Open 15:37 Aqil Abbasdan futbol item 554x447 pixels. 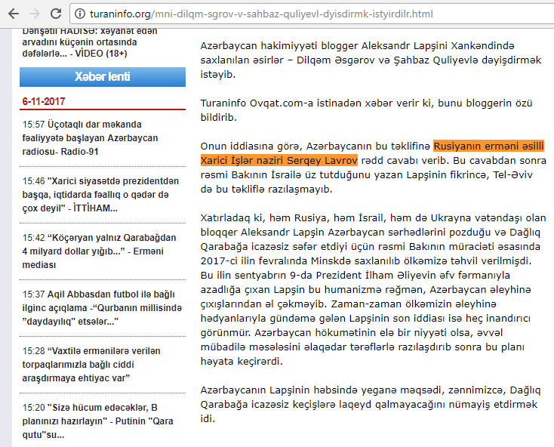[x=102, y=308]
